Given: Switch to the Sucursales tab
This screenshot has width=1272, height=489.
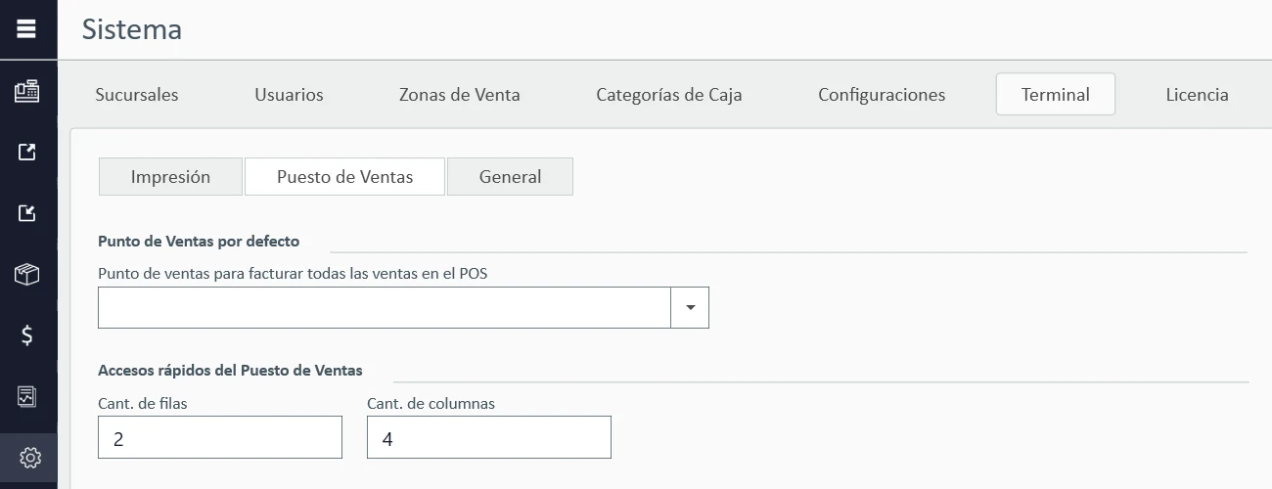Looking at the screenshot, I should [137, 95].
